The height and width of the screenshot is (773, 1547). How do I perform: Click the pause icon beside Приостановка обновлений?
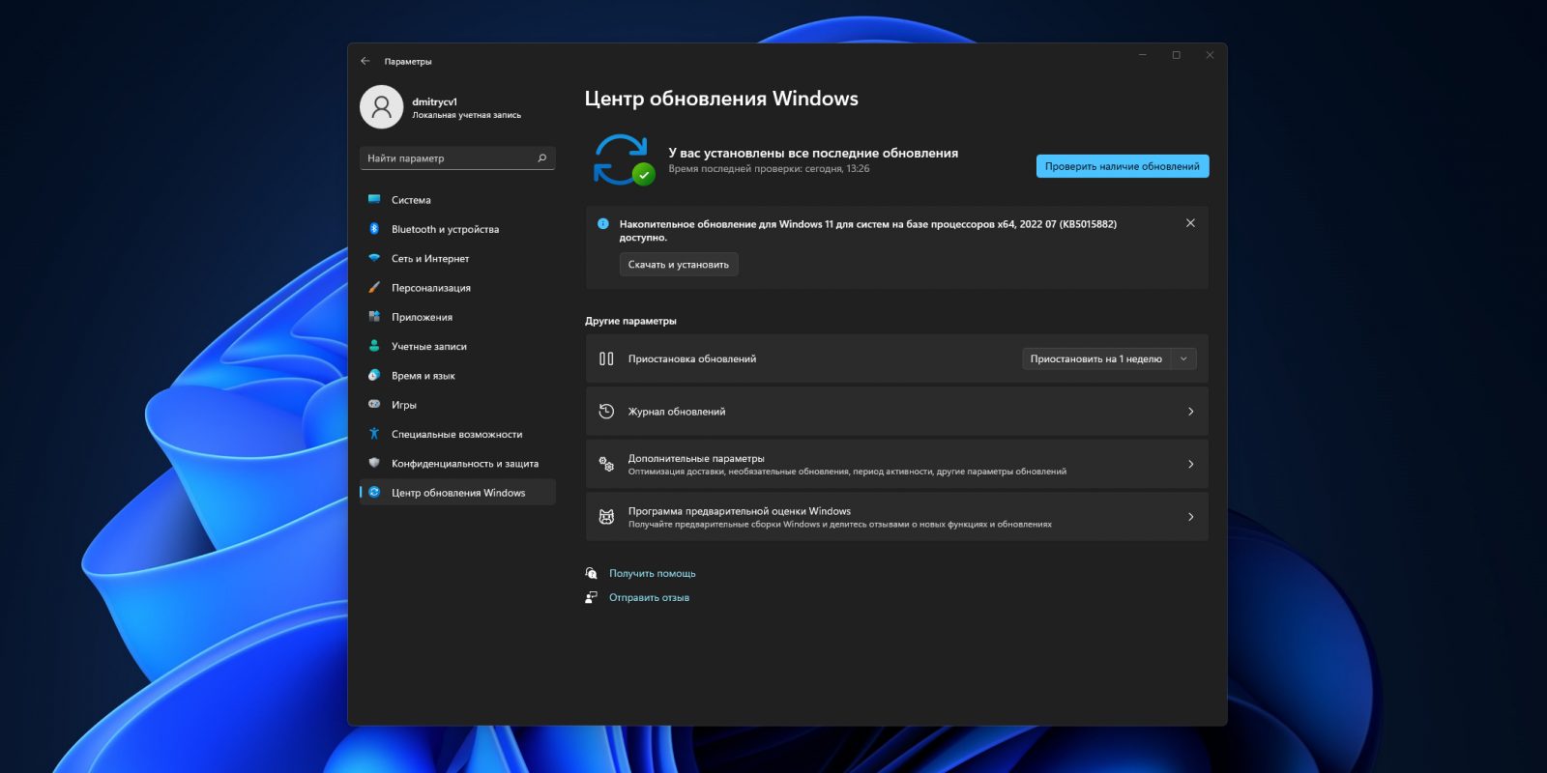(606, 358)
